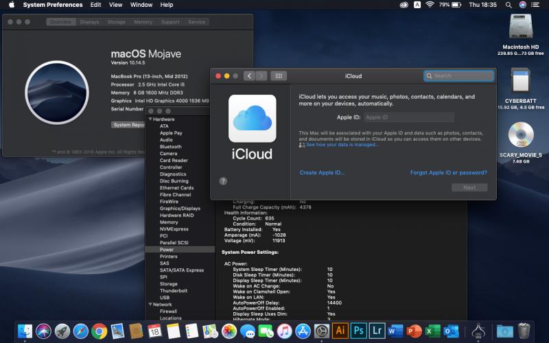Open Adobe Illustrator from the dock
Screen dimensions: 549x343
tap(340, 331)
